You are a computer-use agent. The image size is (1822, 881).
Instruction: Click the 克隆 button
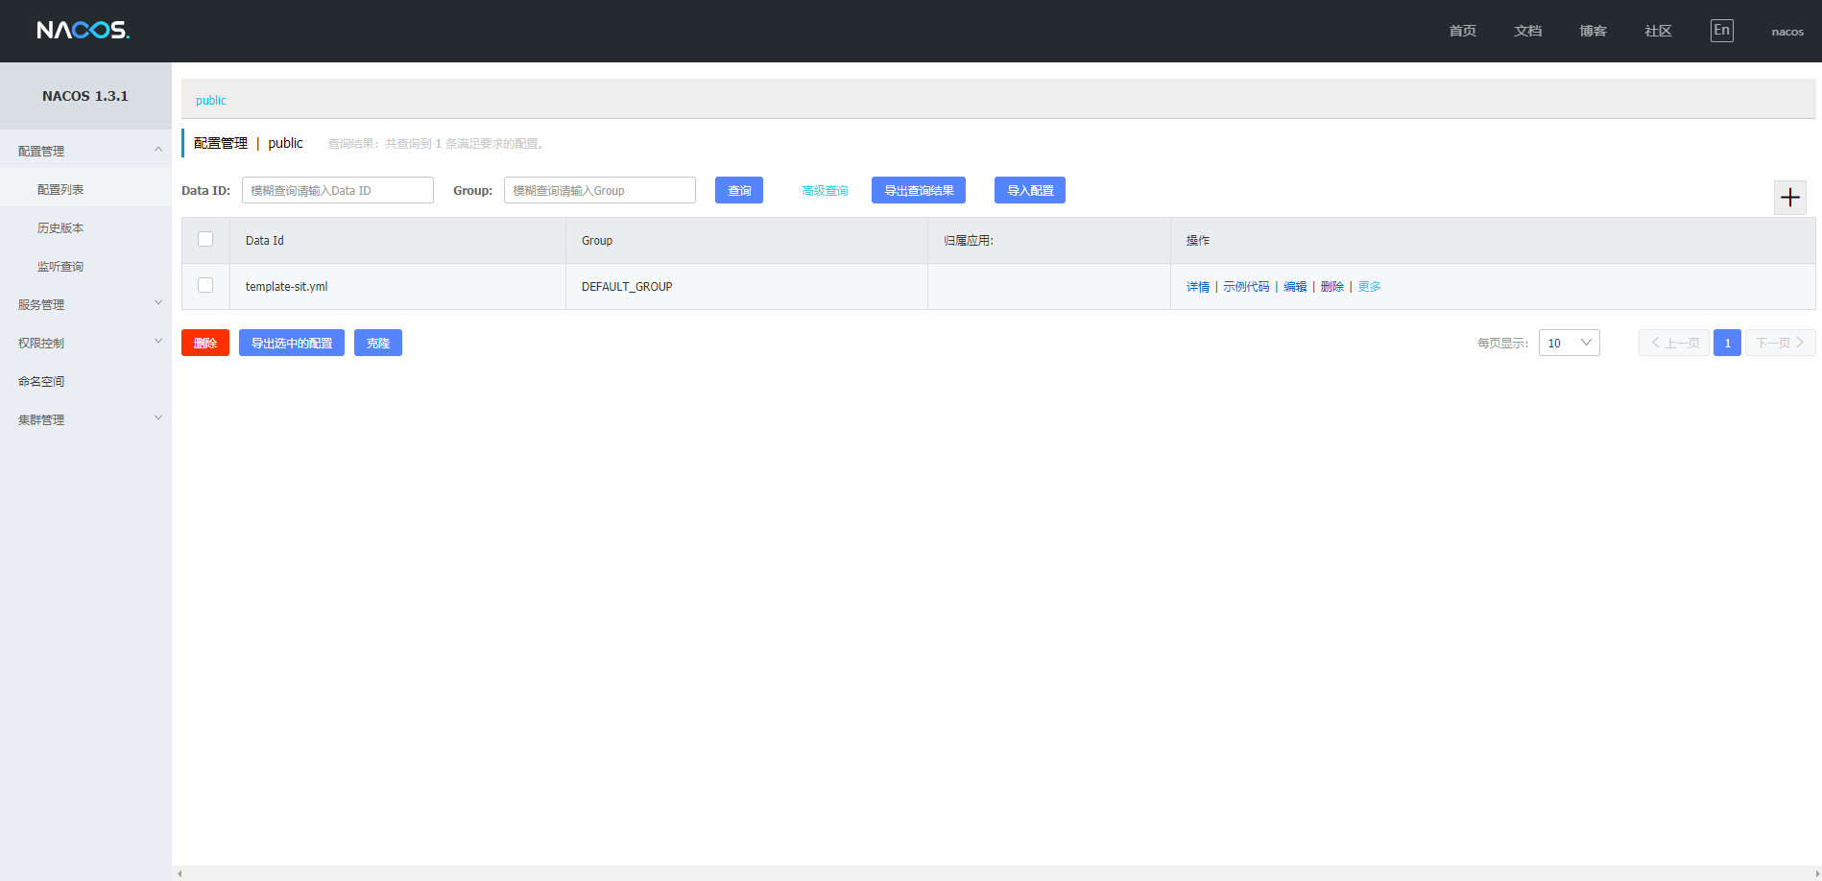point(378,343)
